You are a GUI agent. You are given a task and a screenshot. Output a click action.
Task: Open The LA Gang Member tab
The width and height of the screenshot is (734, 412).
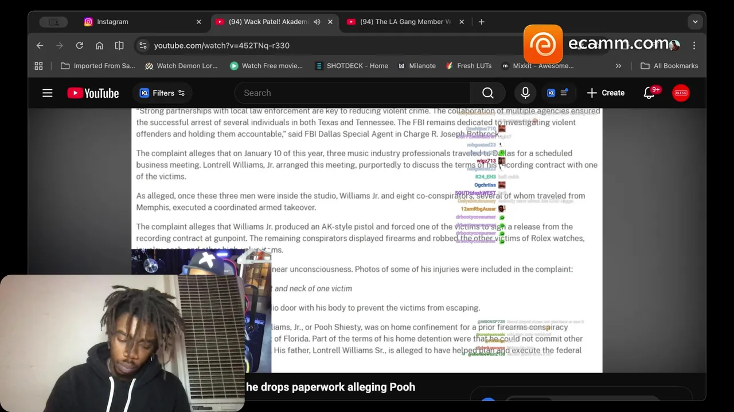pyautogui.click(x=405, y=22)
